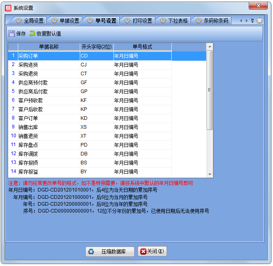Click the 保存 button label

[x=21, y=34]
